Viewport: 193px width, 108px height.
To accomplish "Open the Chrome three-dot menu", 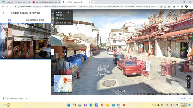I will (190, 6).
